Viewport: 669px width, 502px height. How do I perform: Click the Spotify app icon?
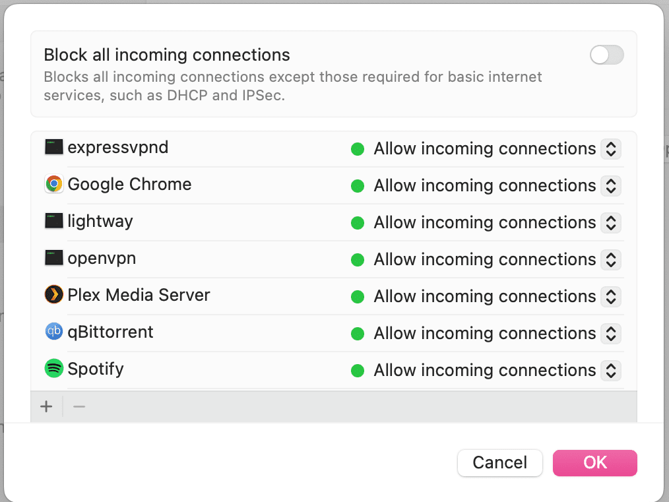tap(53, 369)
